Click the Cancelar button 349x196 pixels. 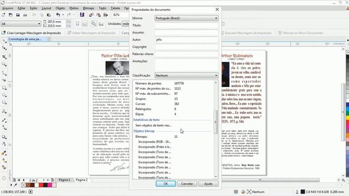[x=187, y=184]
